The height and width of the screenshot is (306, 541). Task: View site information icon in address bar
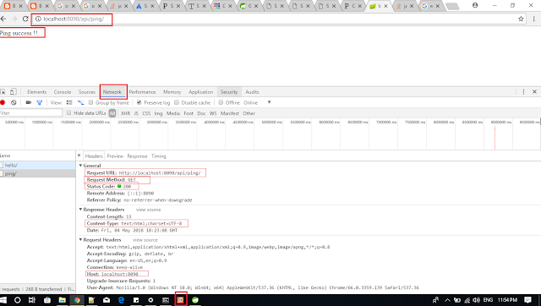(x=38, y=19)
